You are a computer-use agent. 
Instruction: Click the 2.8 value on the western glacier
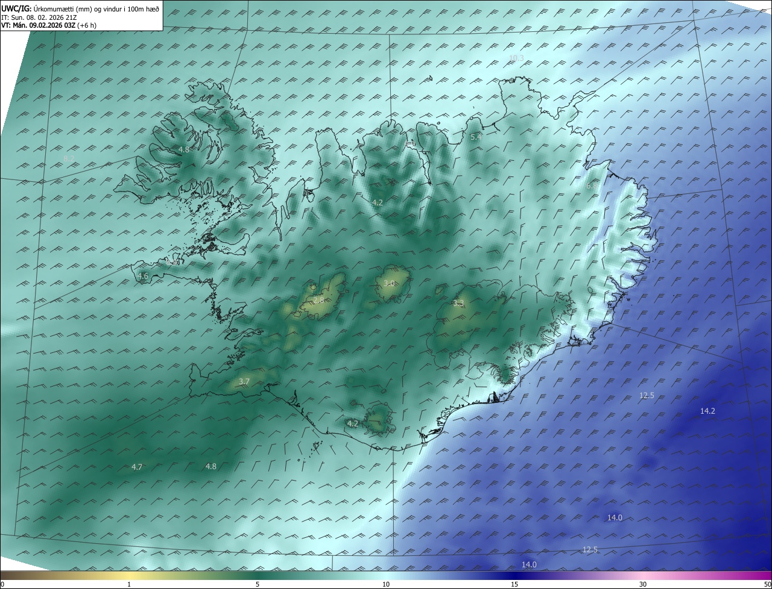click(x=318, y=299)
